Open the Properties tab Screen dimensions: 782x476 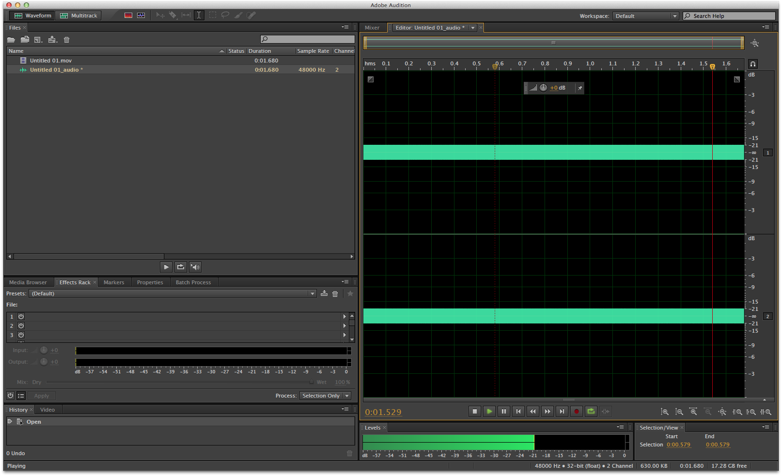pos(150,282)
